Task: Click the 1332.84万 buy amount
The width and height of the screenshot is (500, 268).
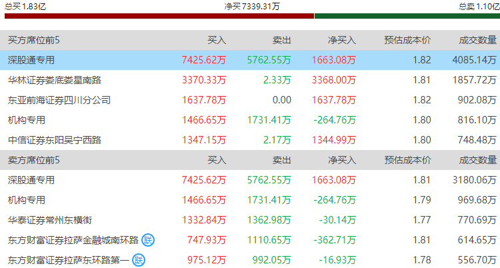Action: coord(204,220)
